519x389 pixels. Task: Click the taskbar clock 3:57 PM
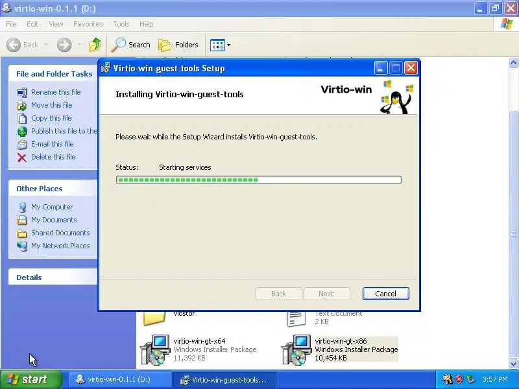pyautogui.click(x=495, y=379)
